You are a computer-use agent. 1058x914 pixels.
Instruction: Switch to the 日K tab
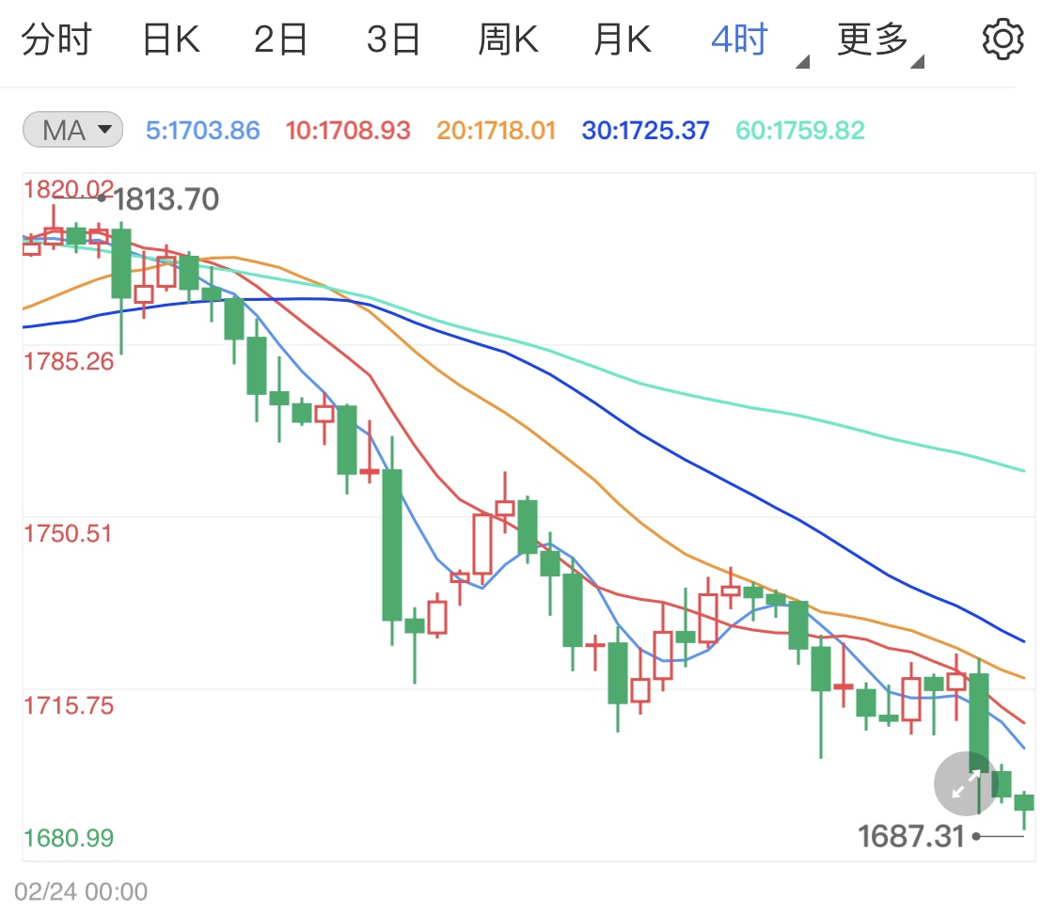(171, 39)
